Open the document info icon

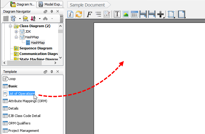70,14
